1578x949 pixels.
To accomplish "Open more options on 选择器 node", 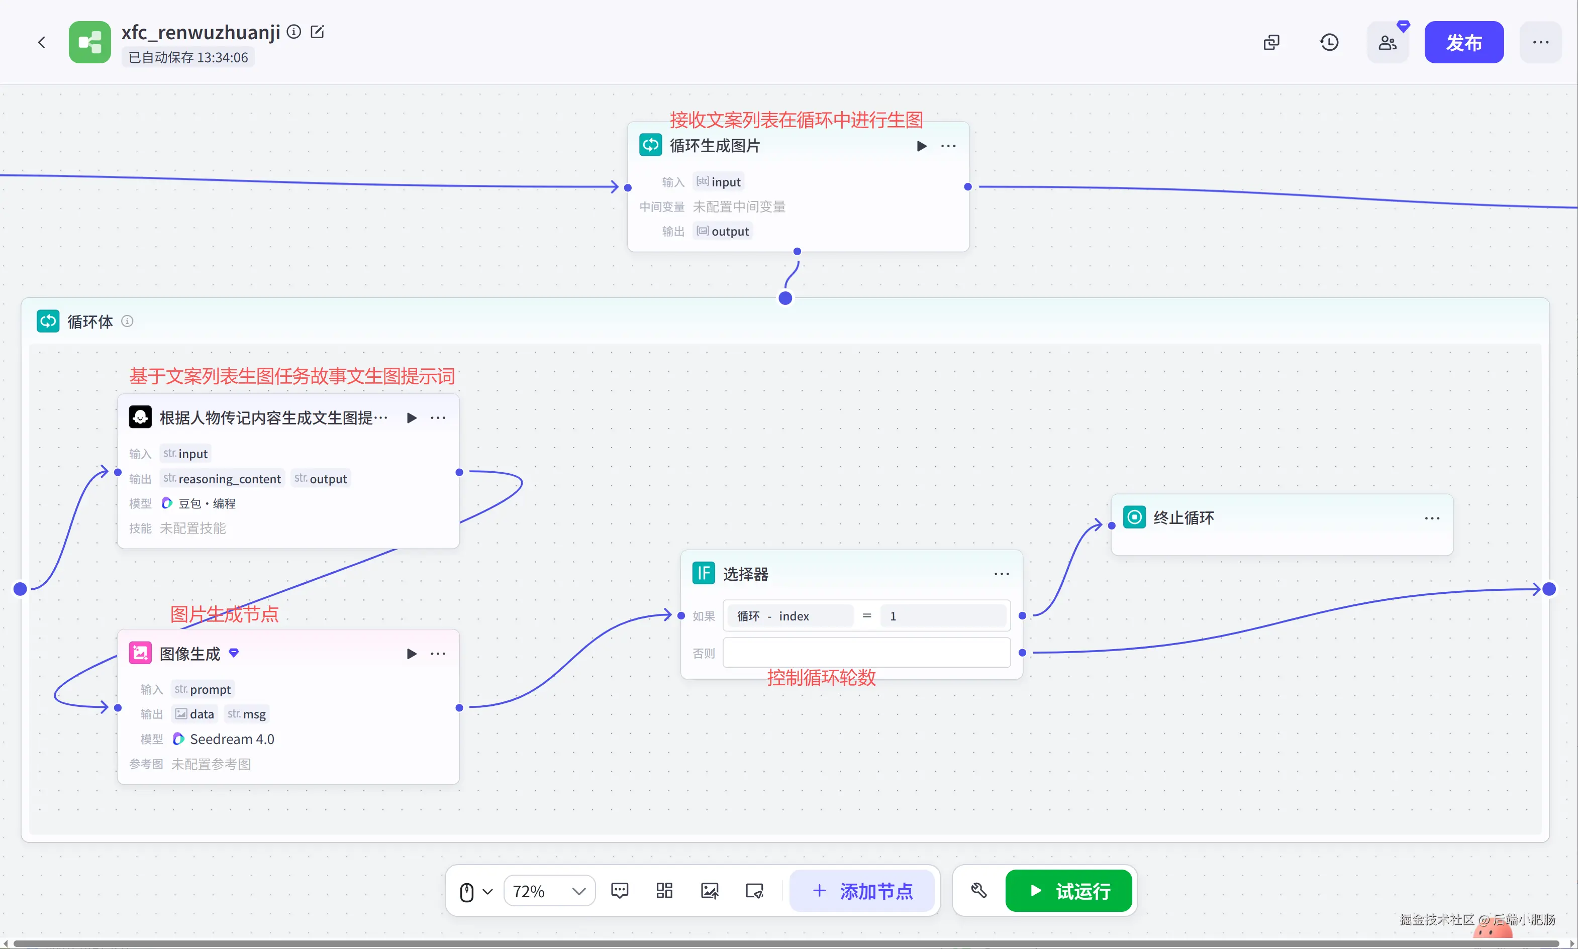I will pyautogui.click(x=1001, y=574).
